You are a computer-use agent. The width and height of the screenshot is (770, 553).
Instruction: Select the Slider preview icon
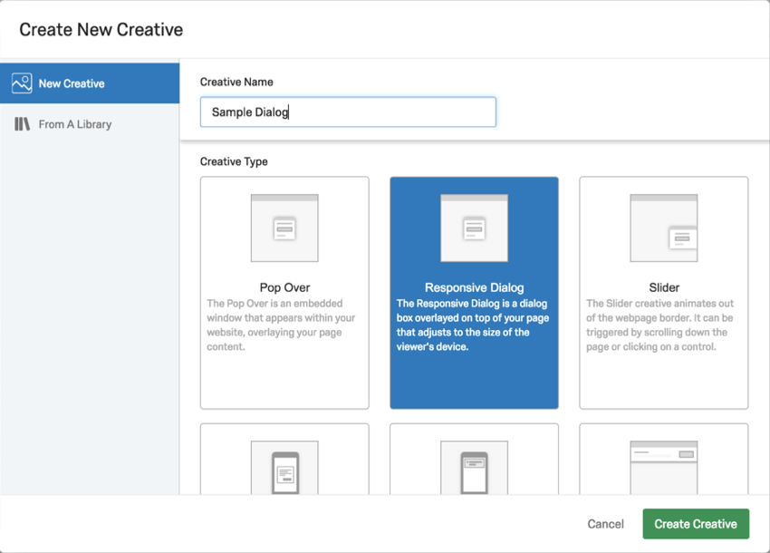(663, 228)
